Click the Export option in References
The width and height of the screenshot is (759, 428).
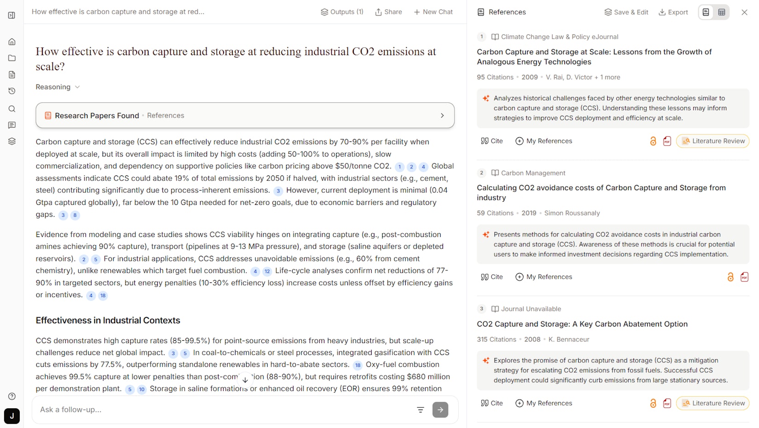(673, 12)
